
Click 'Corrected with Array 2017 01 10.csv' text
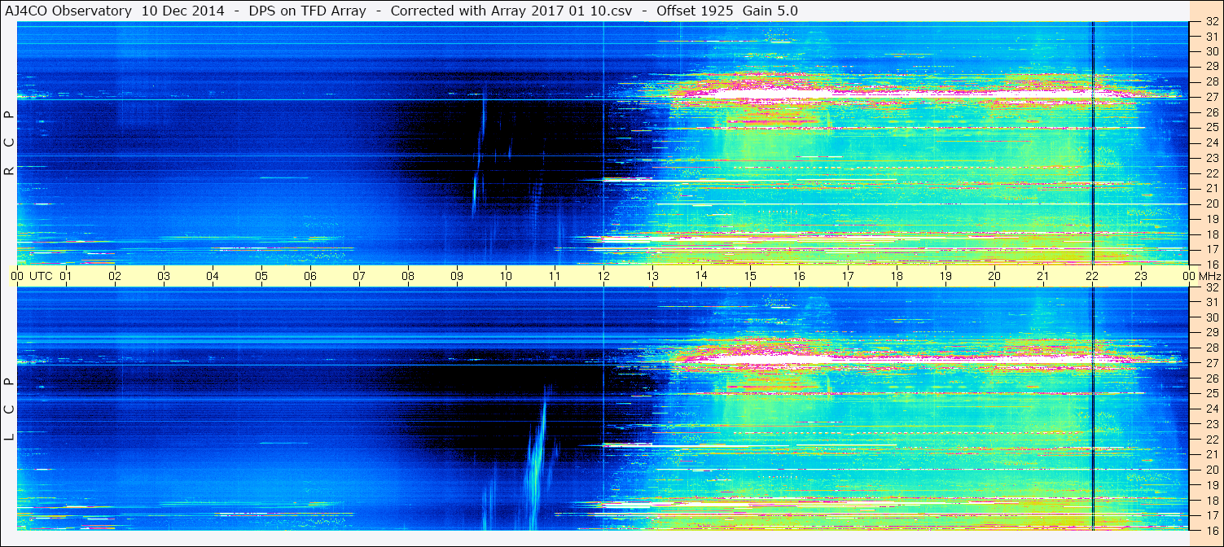[x=512, y=11]
